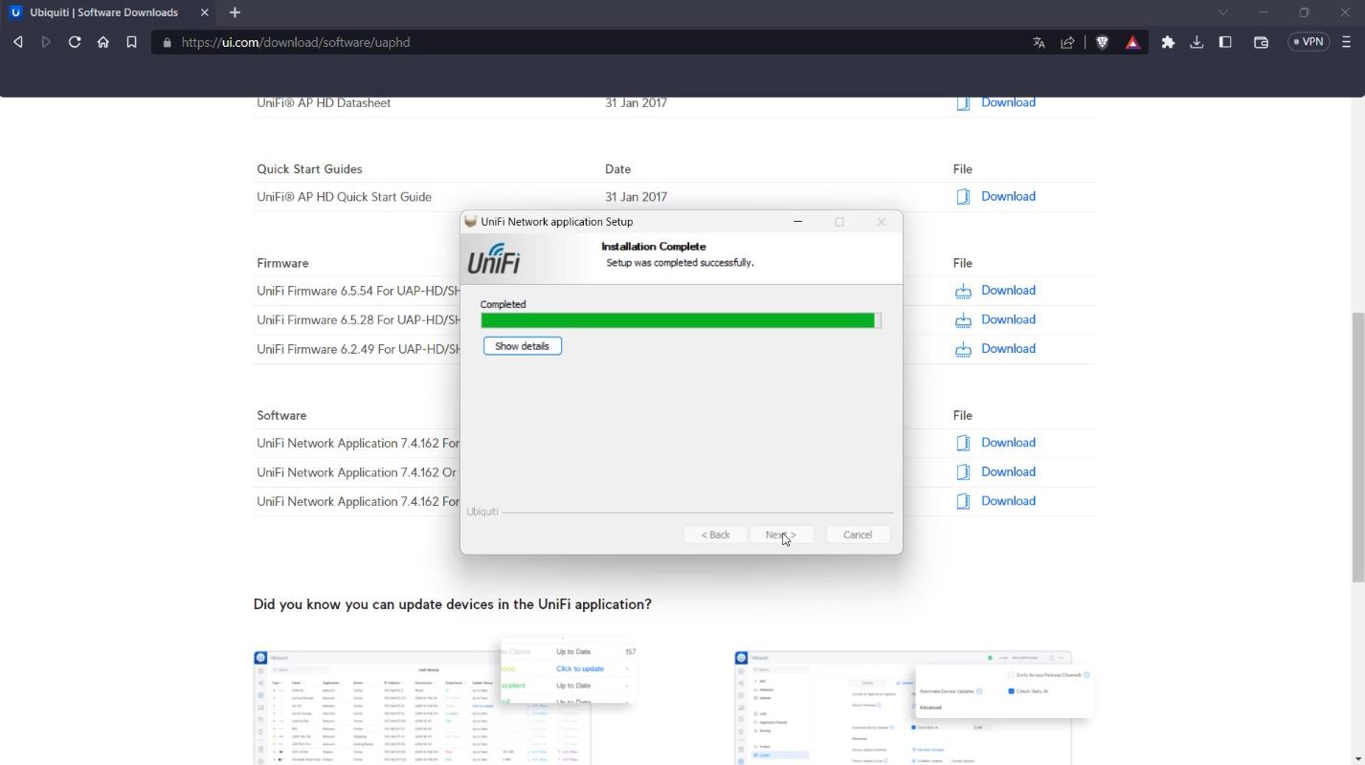The width and height of the screenshot is (1365, 765).
Task: Click the "UniFi® AP HD Datasheet" row text
Action: tap(324, 102)
